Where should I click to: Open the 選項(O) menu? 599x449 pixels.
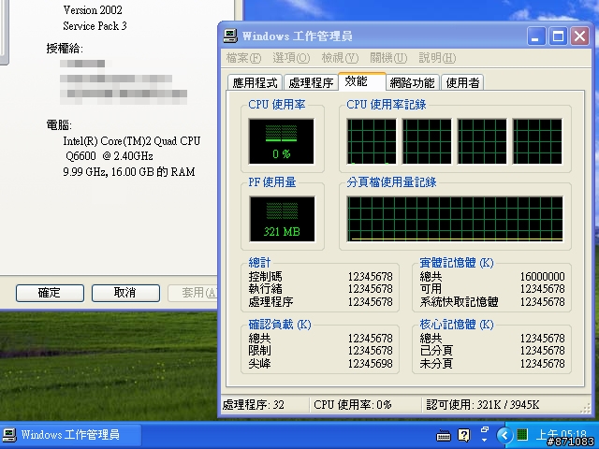point(291,58)
